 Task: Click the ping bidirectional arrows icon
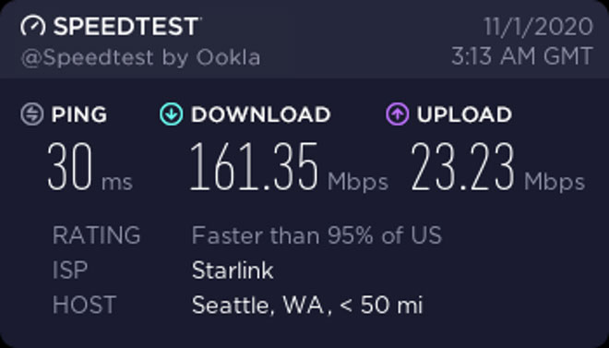[x=32, y=114]
